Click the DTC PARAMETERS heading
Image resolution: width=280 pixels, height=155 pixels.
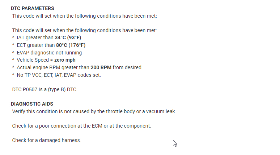coord(33,8)
